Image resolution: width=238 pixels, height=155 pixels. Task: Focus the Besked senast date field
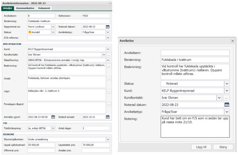(x=94, y=117)
